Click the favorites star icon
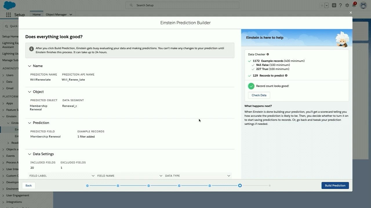Image resolution: width=371 pixels, height=208 pixels. click(x=322, y=5)
